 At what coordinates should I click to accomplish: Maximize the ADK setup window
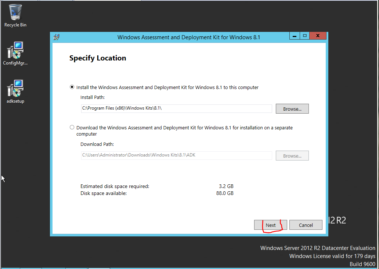[x=304, y=36]
